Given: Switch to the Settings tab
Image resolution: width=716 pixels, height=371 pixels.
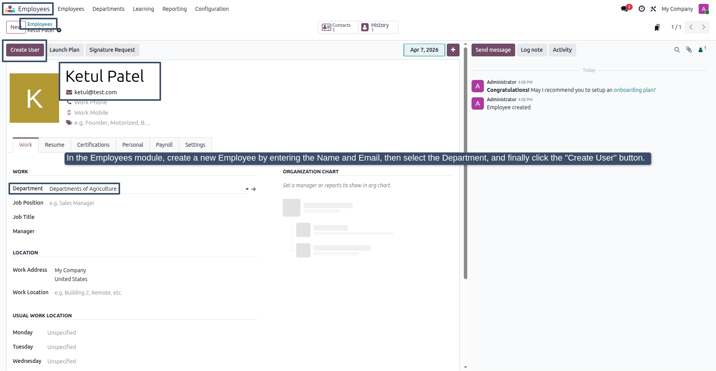Looking at the screenshot, I should 195,145.
